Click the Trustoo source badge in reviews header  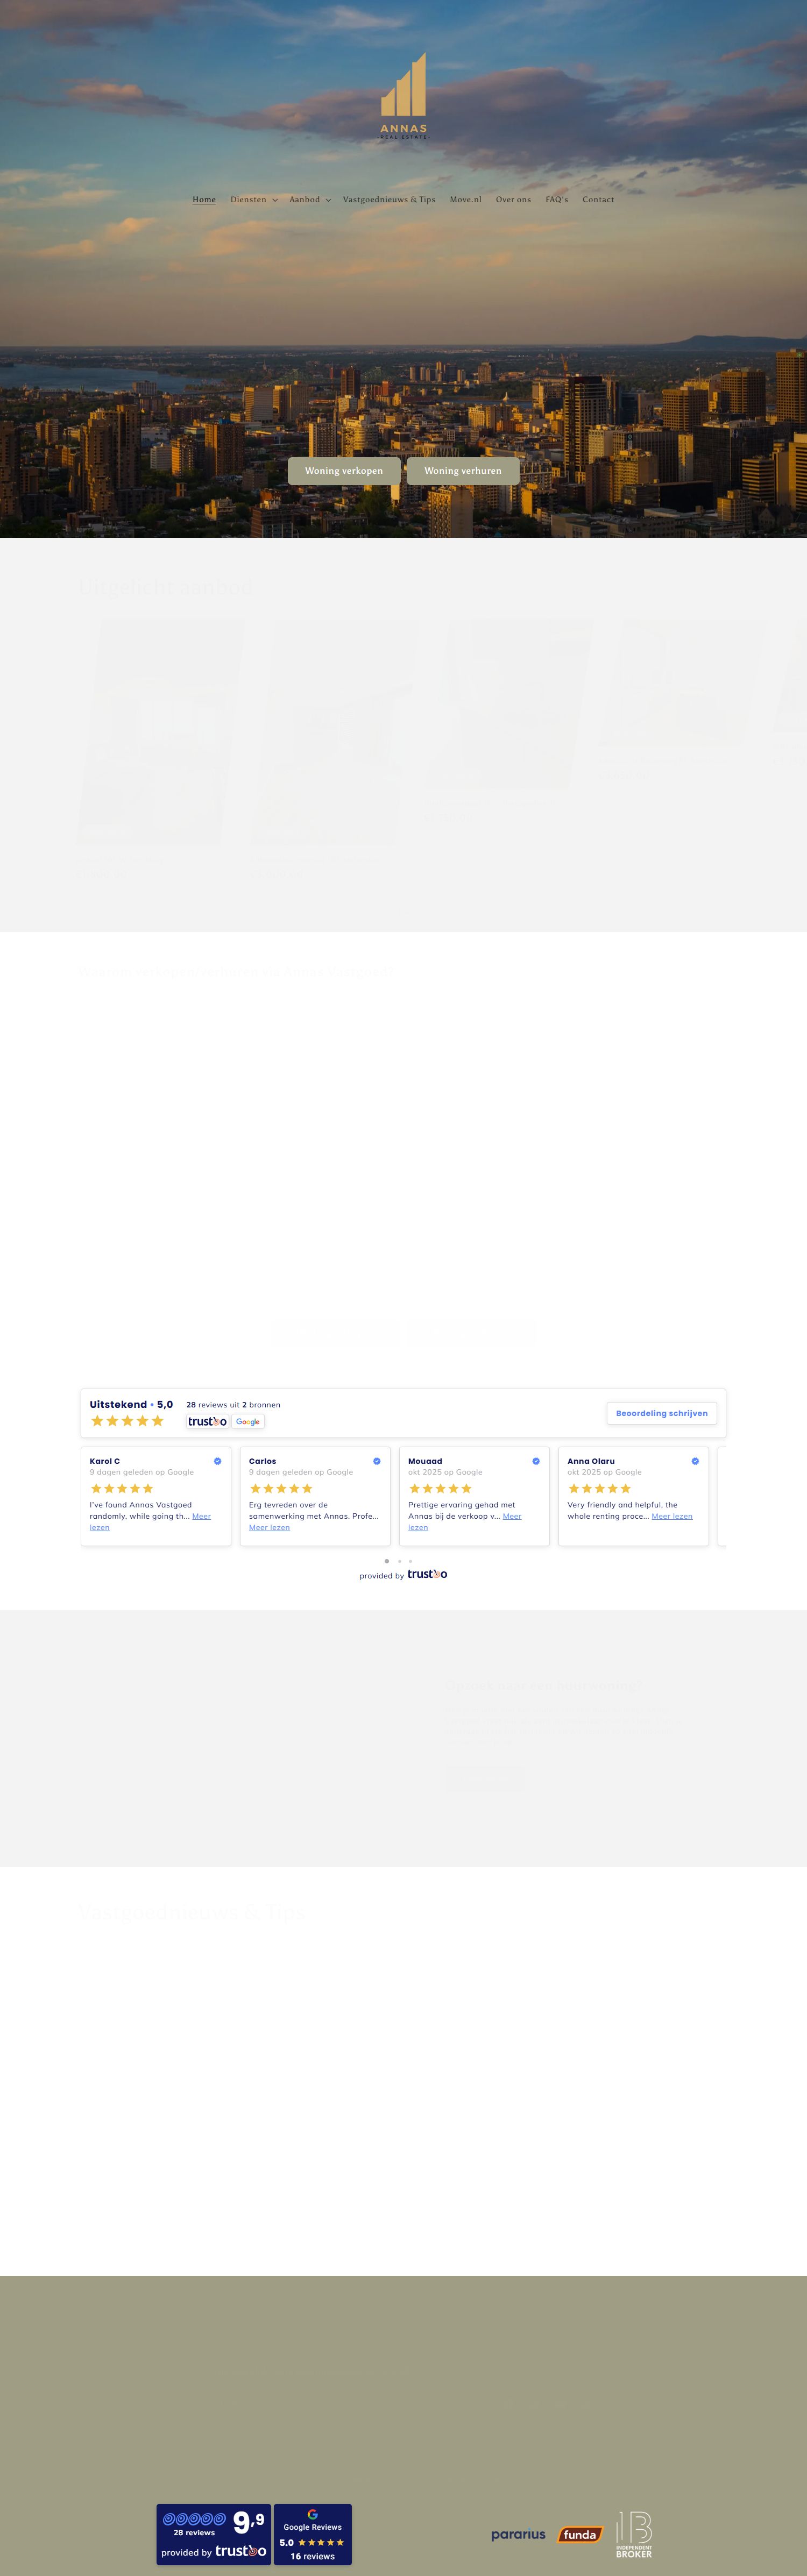pos(207,1421)
